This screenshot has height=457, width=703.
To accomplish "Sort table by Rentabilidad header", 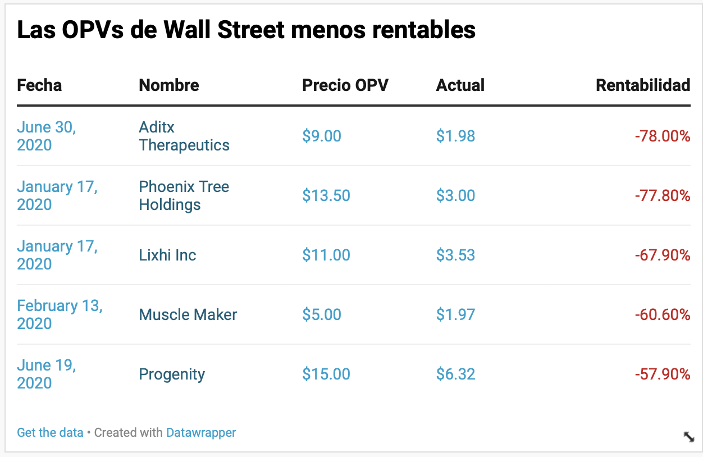I will click(643, 85).
